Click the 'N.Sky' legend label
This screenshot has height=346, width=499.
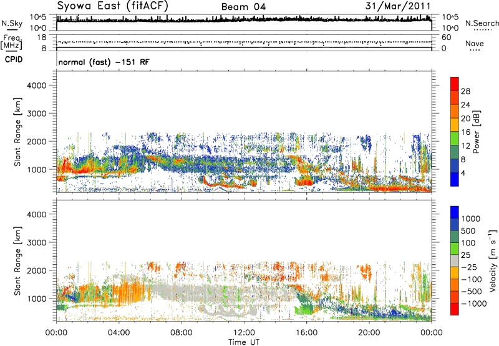point(12,23)
